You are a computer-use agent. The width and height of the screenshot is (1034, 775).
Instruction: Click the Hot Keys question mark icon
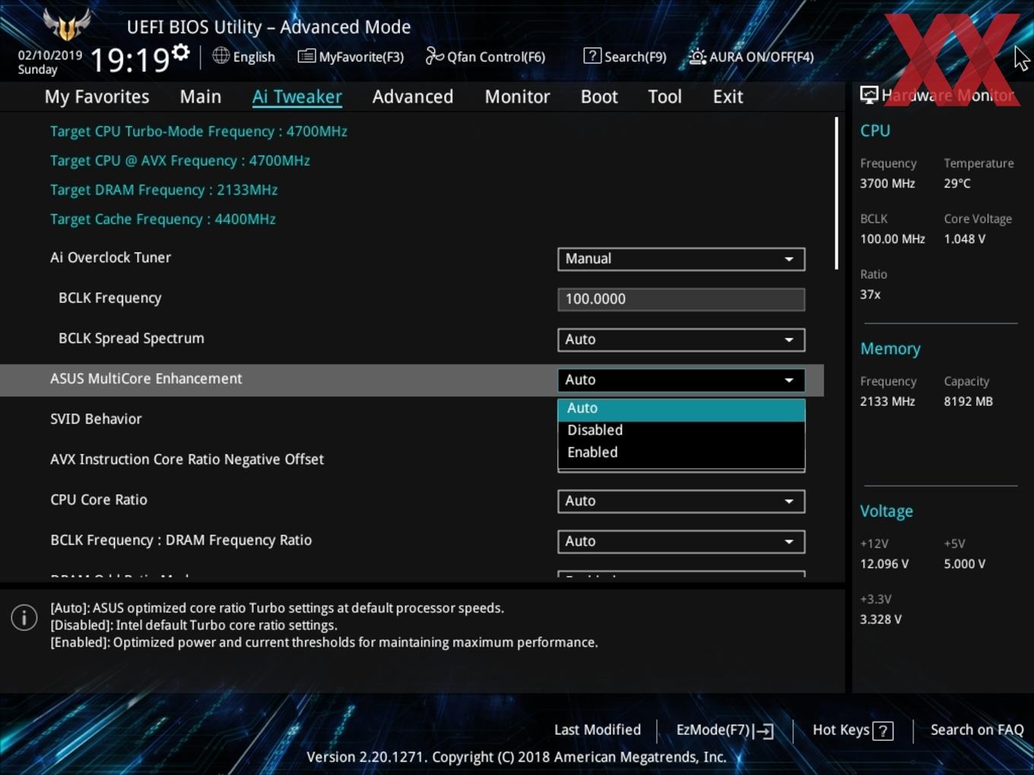pos(883,731)
